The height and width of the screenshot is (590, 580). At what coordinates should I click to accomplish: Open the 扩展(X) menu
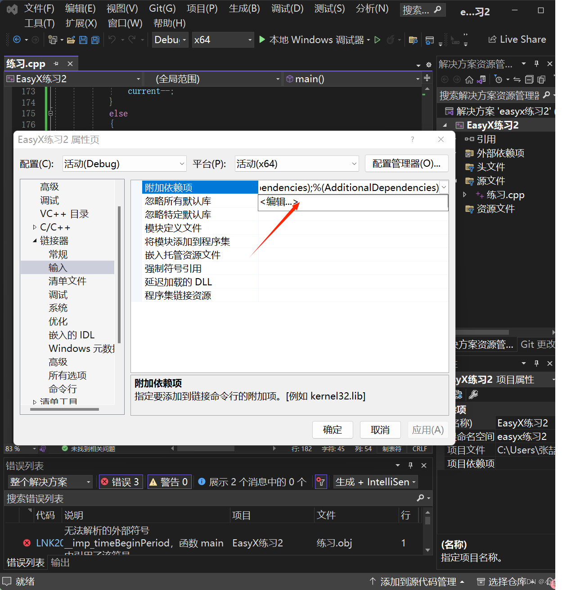coord(81,23)
